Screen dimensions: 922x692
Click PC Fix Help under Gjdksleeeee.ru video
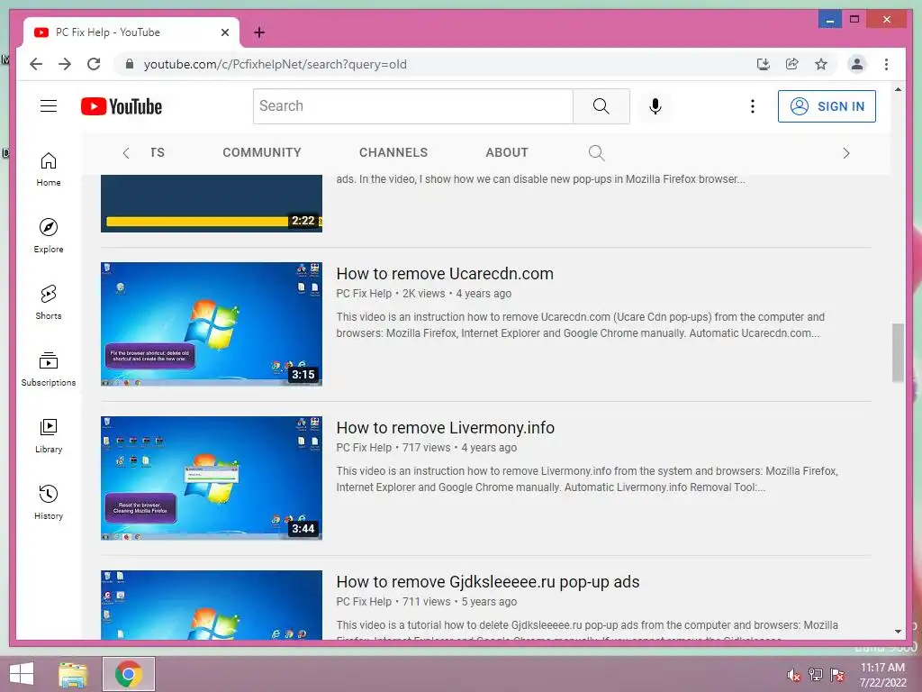(364, 602)
